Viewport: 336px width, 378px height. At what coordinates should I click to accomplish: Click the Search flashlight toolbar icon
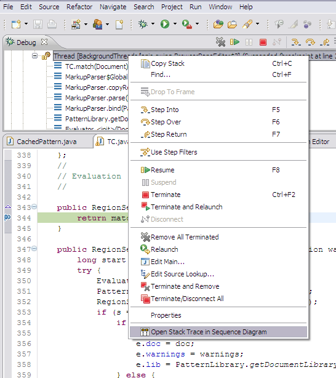click(x=247, y=24)
